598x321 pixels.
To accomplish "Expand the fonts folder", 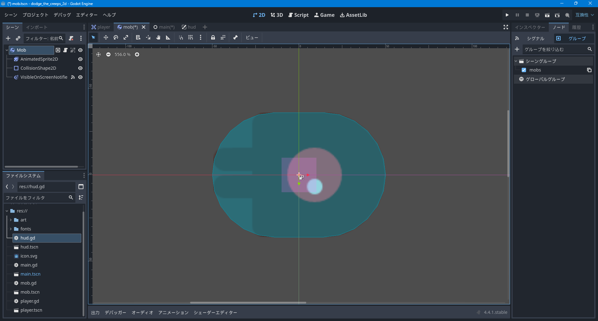I will [x=11, y=229].
